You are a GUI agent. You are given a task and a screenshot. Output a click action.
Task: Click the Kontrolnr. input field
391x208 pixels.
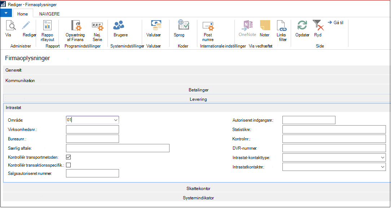tap(334, 139)
